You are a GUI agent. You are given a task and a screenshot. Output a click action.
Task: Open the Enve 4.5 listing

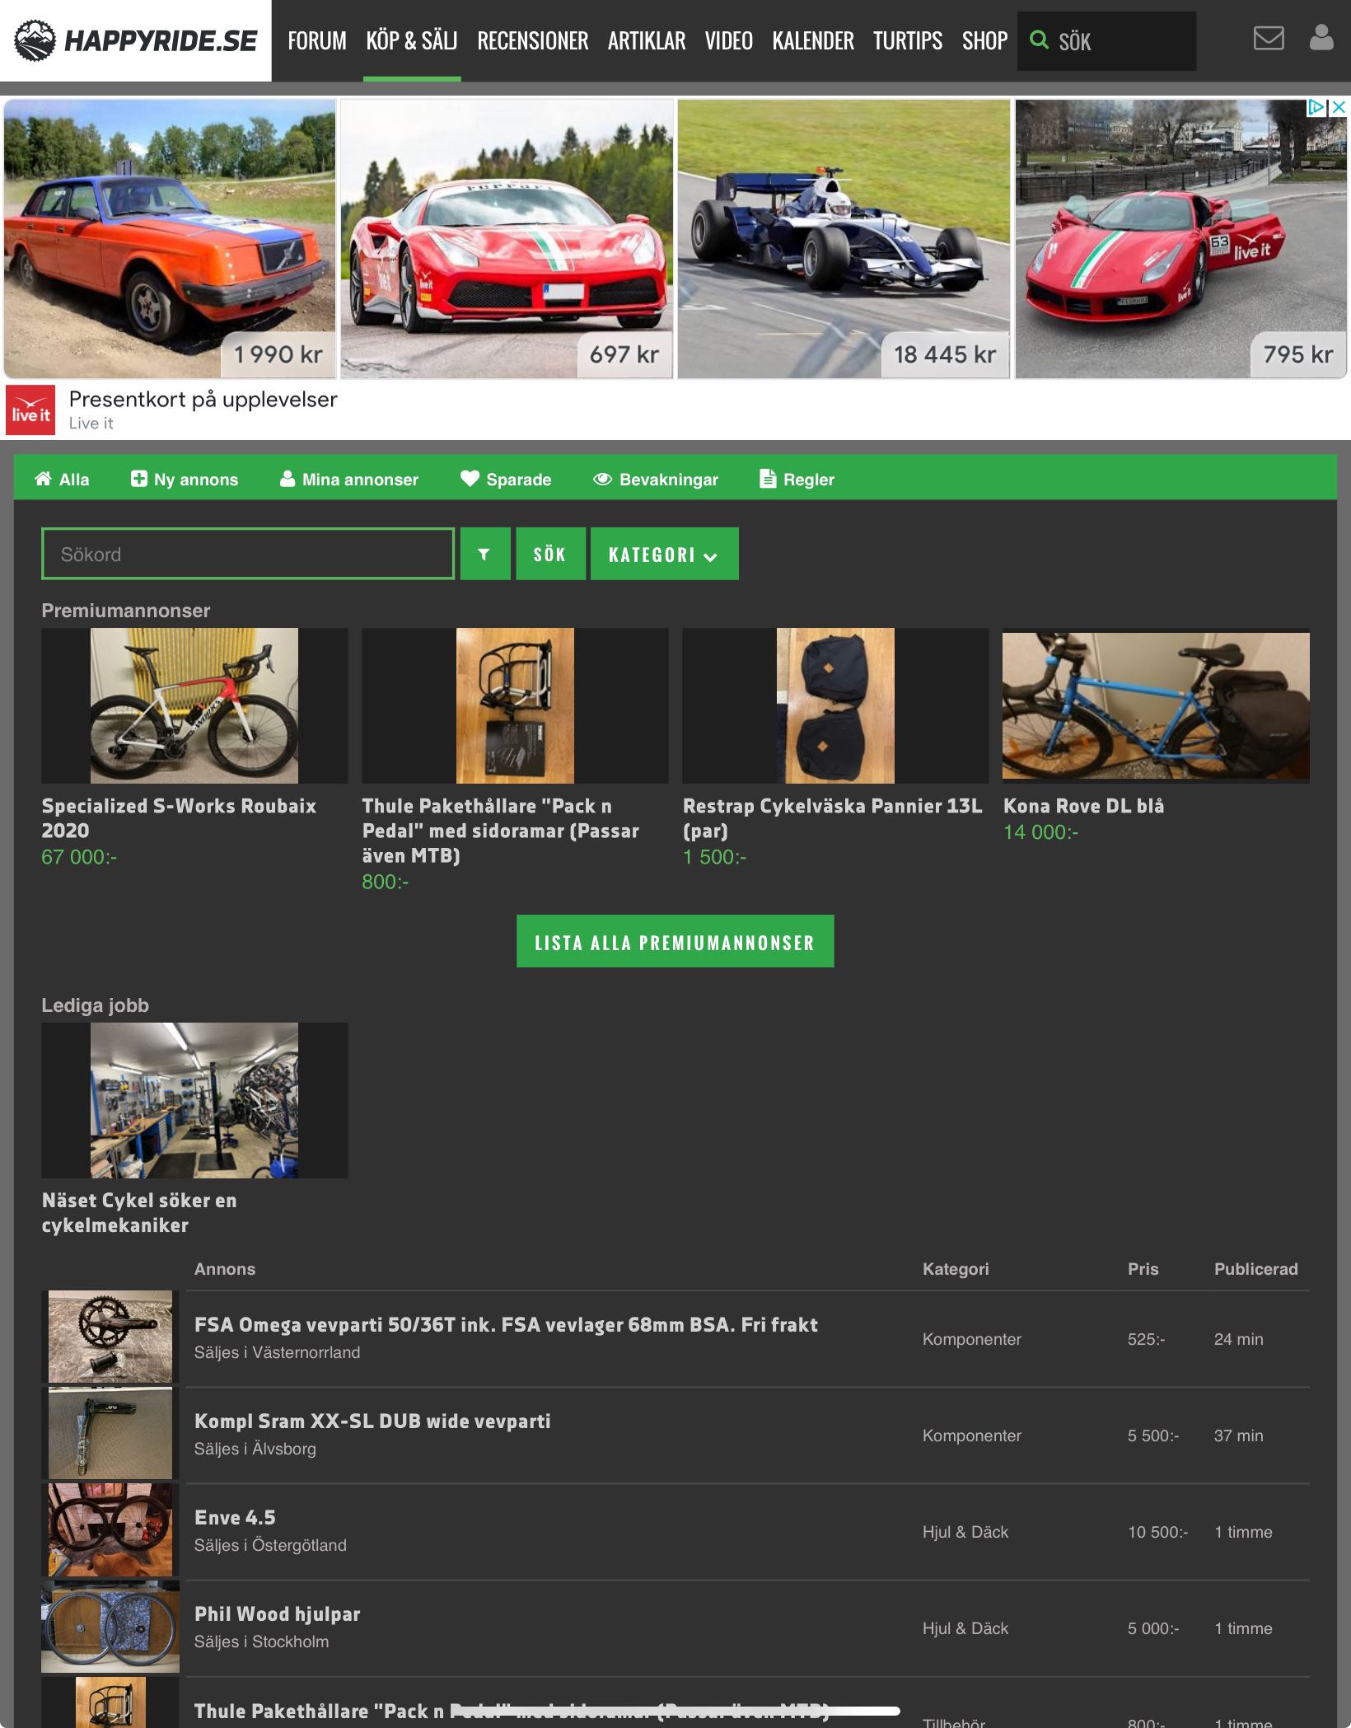(235, 1518)
